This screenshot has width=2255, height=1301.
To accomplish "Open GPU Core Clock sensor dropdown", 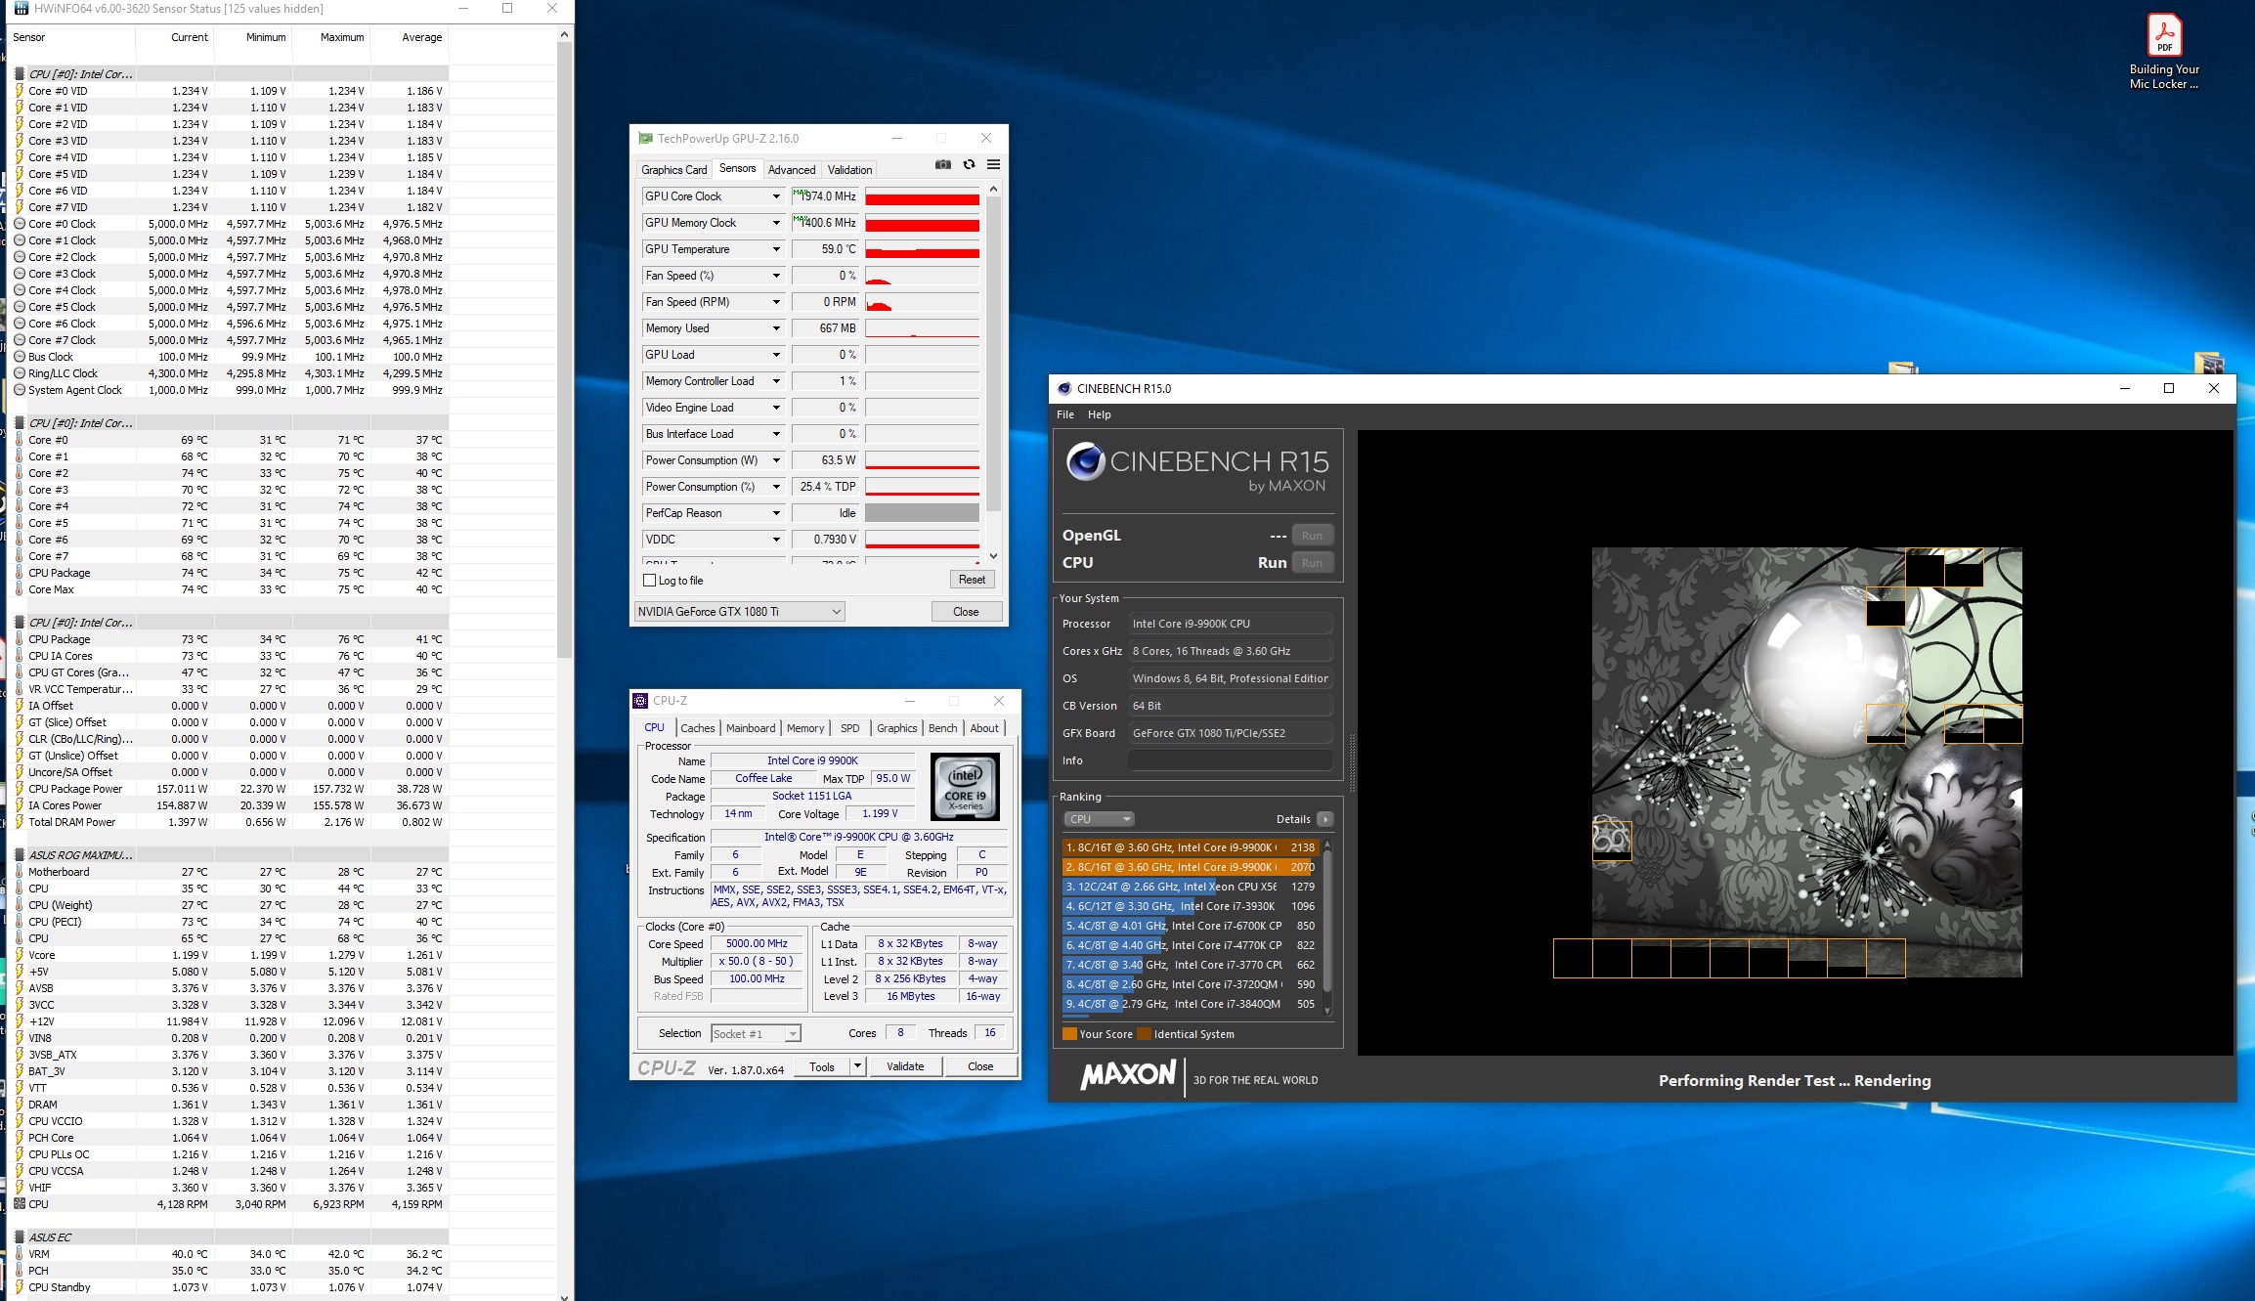I will 776,196.
